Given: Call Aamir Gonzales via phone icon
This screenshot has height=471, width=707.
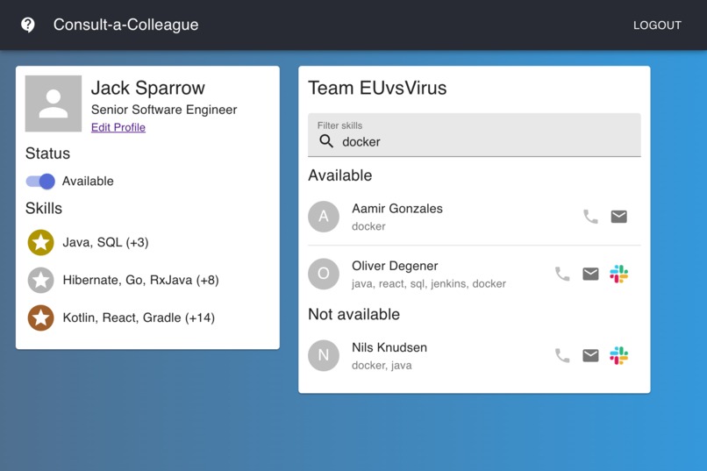Looking at the screenshot, I should 590,217.
